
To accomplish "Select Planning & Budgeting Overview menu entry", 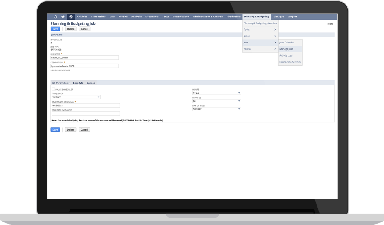I will [260, 23].
